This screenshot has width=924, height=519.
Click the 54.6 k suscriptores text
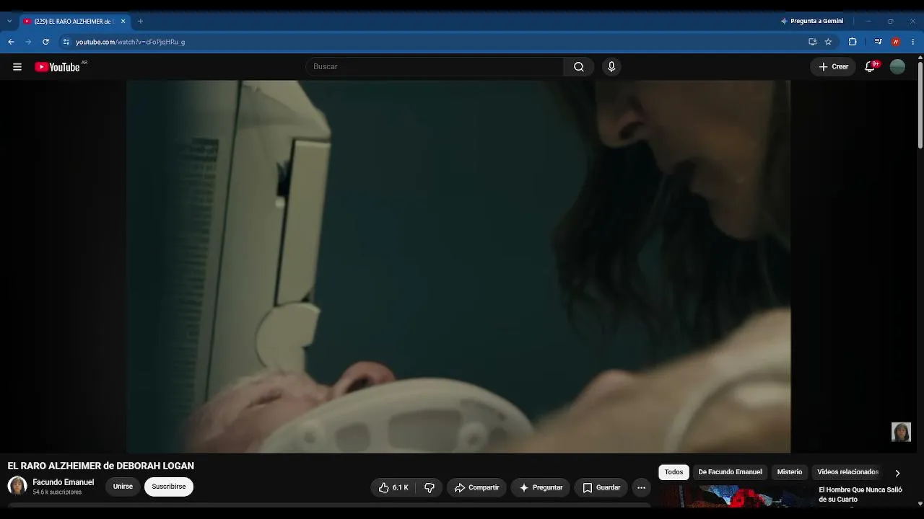tap(57, 492)
